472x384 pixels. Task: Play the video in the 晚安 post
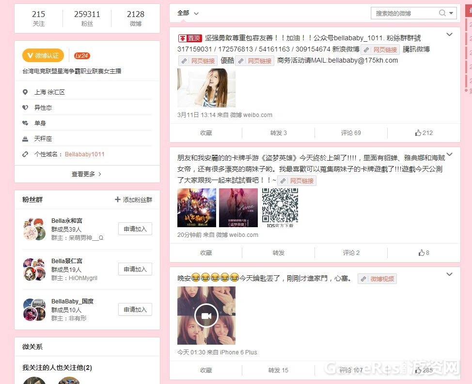click(x=206, y=316)
